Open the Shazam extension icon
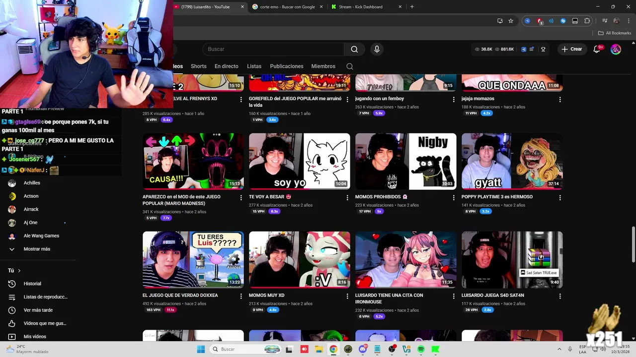The height and width of the screenshot is (357, 636). 563,21
